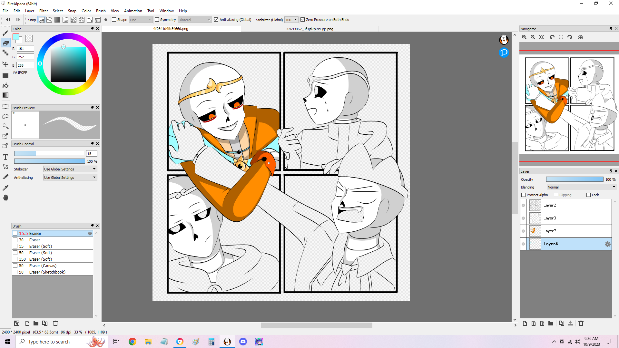Enable the parallel snap mode
This screenshot has width=619, height=348.
tap(49, 20)
